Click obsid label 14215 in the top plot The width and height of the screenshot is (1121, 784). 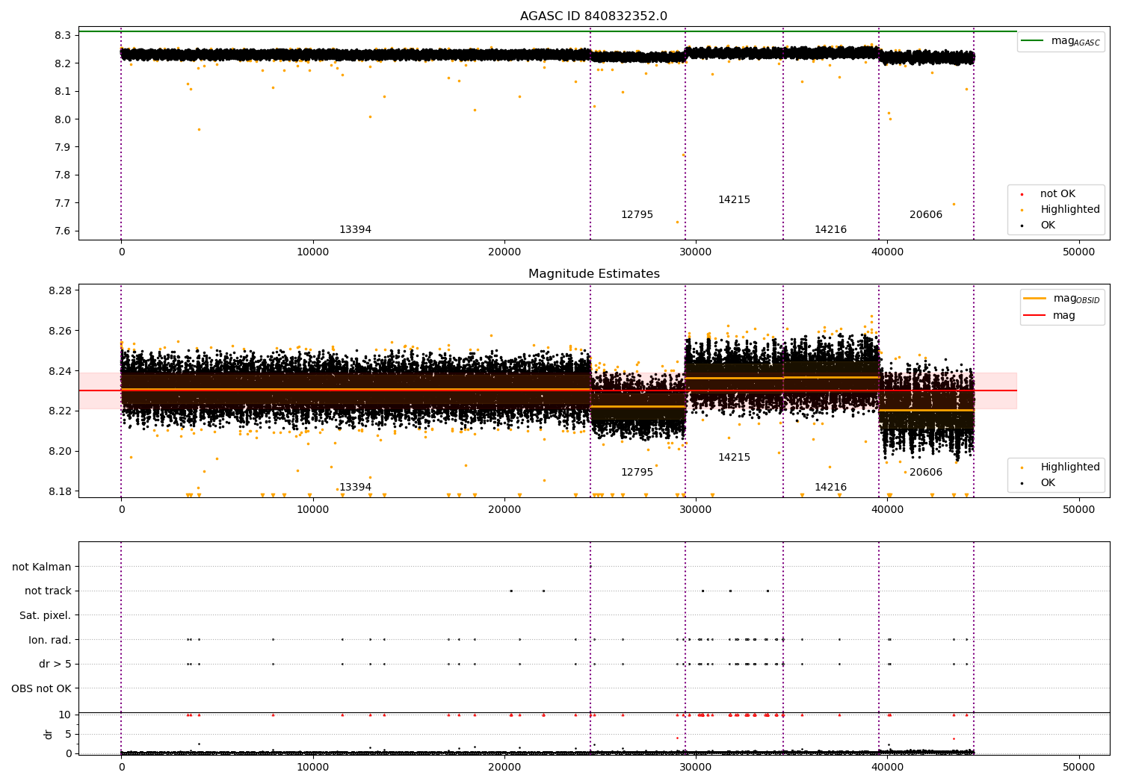(734, 200)
